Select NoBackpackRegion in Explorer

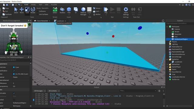(x=181, y=39)
